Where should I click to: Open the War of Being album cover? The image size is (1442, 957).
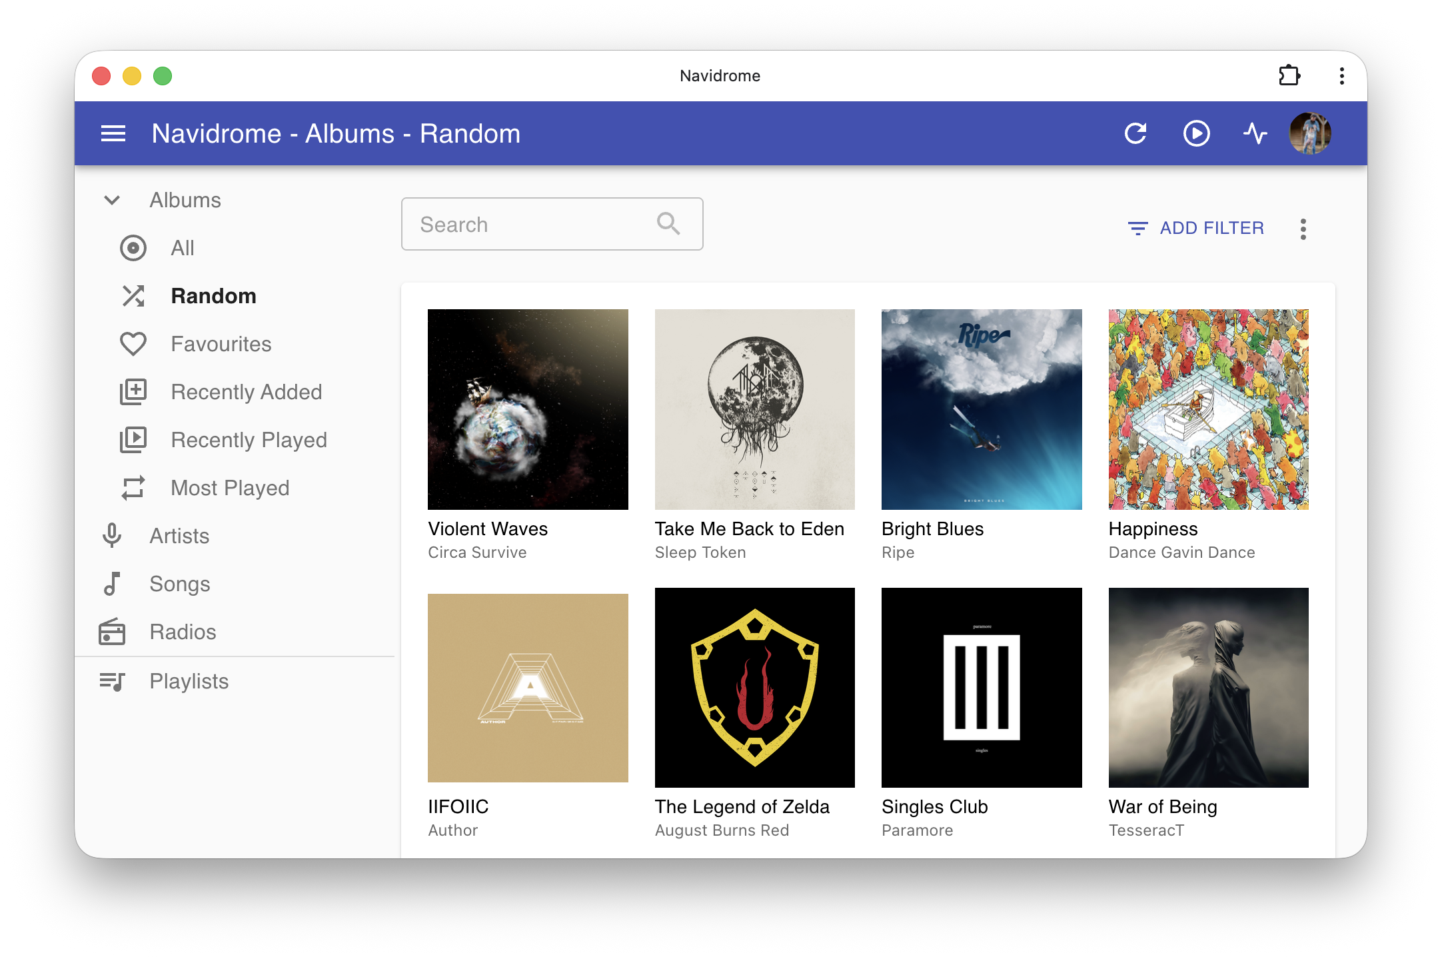point(1209,688)
